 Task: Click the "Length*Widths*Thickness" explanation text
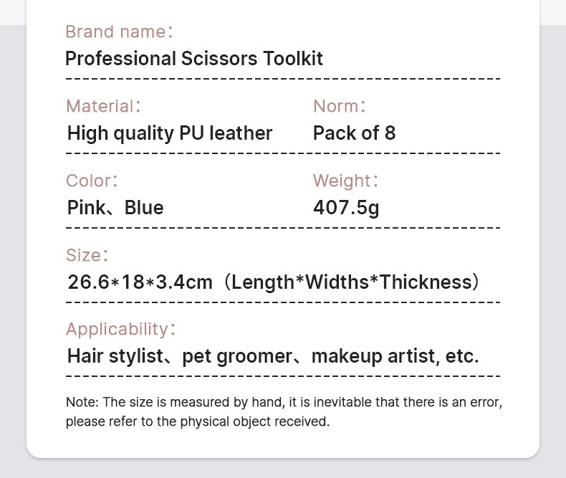[351, 282]
